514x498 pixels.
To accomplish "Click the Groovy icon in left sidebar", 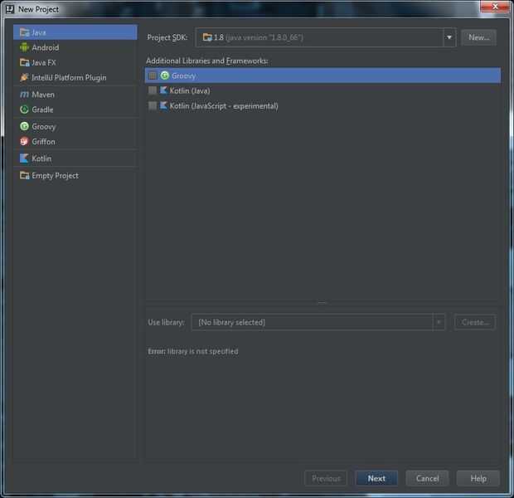I will pos(24,126).
